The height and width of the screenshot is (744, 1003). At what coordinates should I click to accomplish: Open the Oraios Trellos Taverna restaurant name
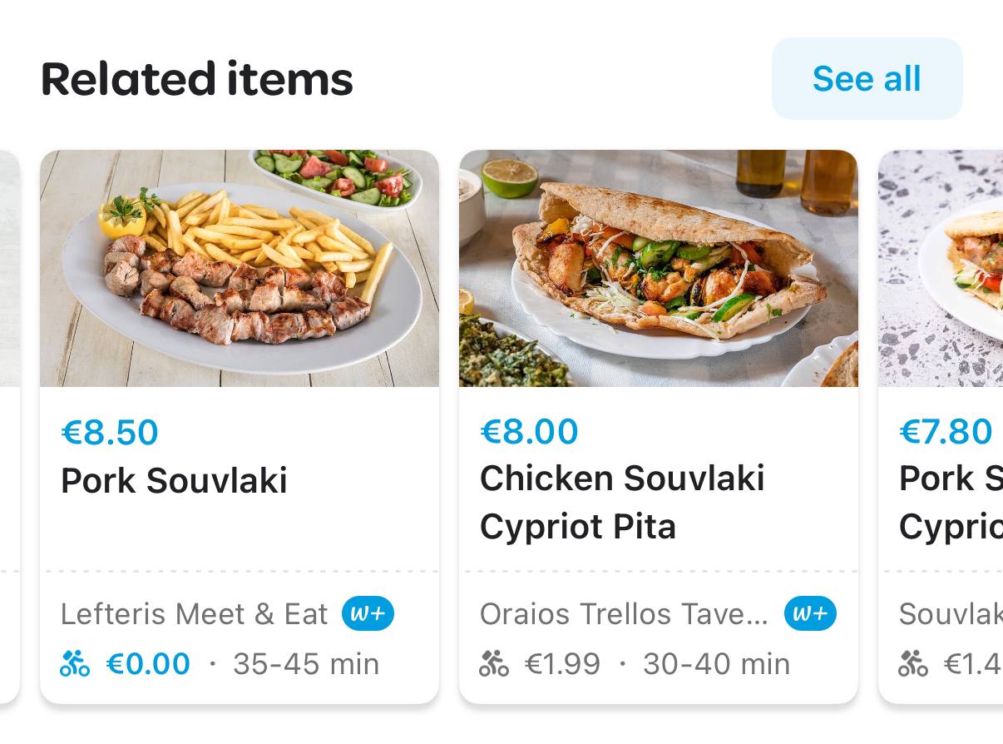point(624,614)
